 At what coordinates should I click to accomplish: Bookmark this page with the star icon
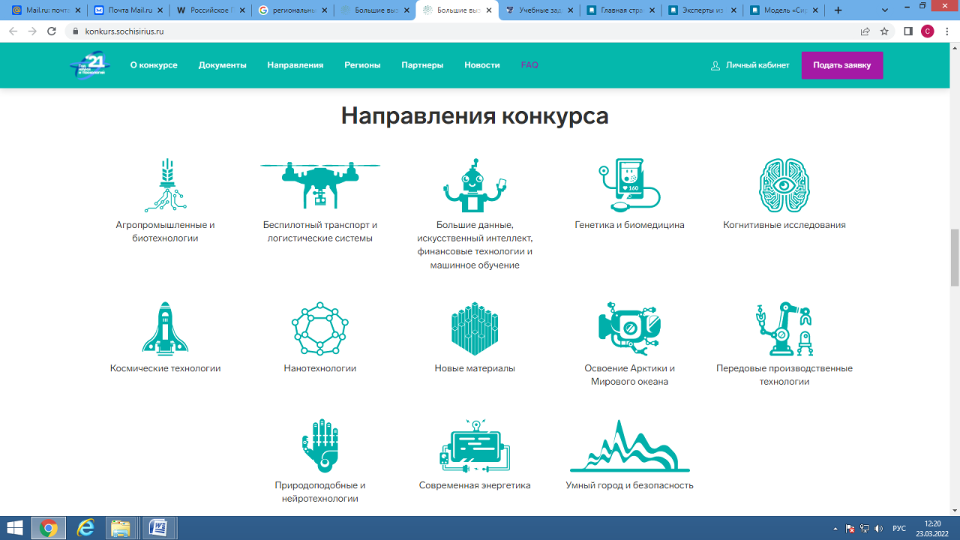click(884, 31)
